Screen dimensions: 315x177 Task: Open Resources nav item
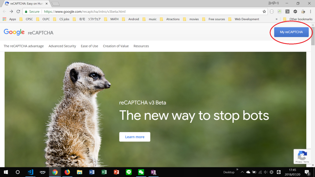pos(141,46)
